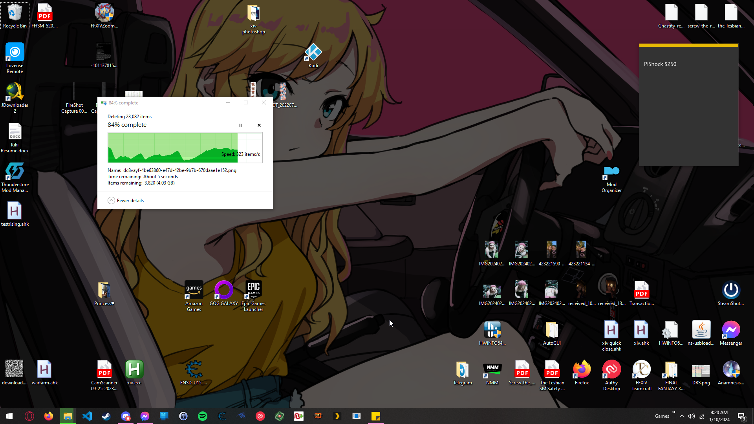Click the PiShock $250 sticky note
Screen dimensions: 754x424
(689, 105)
